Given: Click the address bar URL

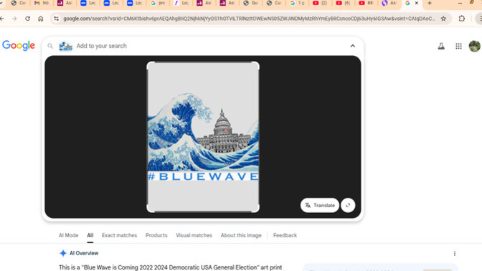Looking at the screenshot, I should [x=249, y=19].
